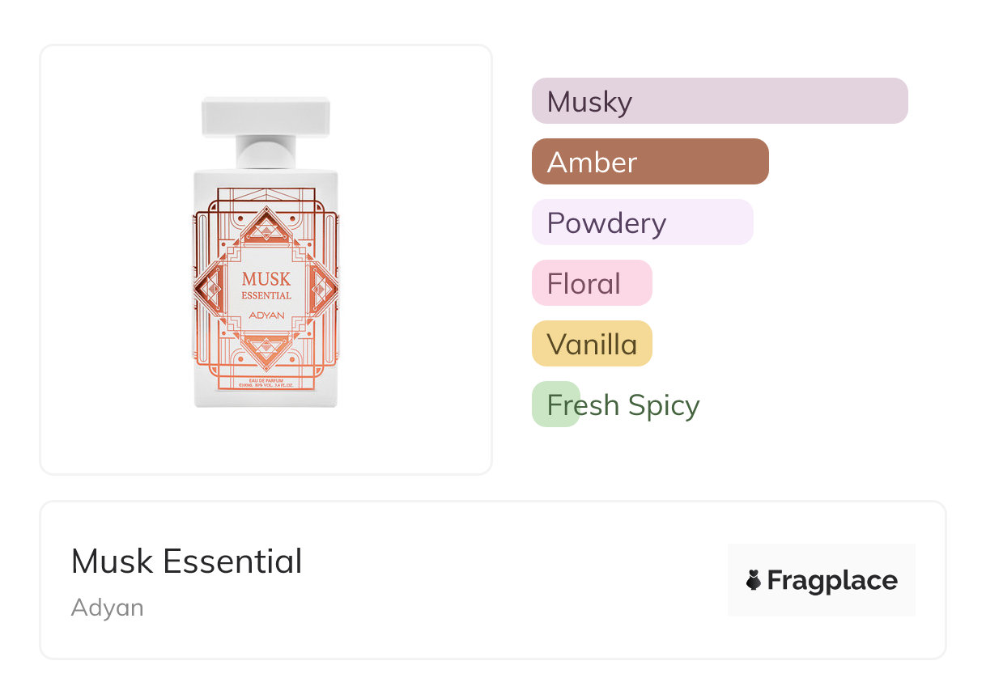Click the top triangle ornament on the bottle
The width and height of the screenshot is (986, 699).
[x=266, y=227]
